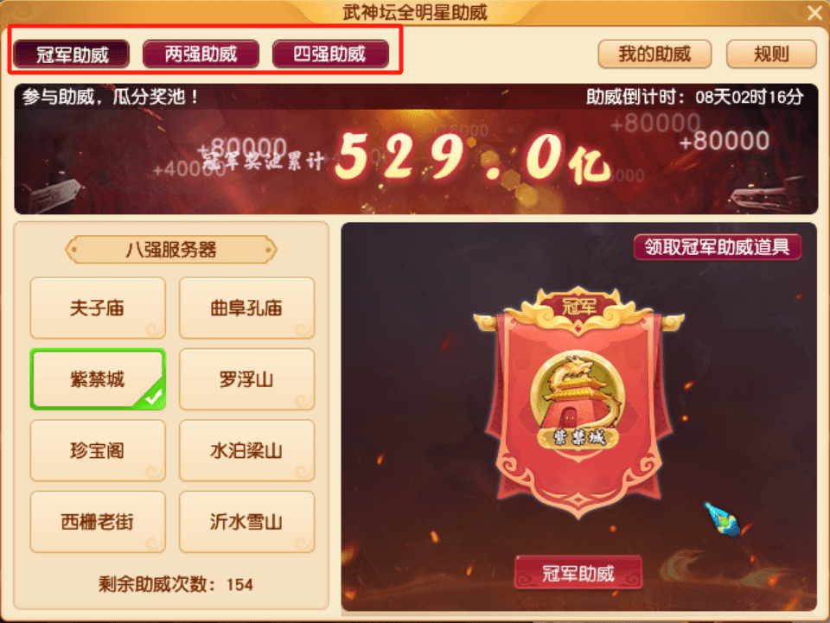This screenshot has width=830, height=623.
Task: Select the 夫子庙 server
Action: tap(98, 308)
